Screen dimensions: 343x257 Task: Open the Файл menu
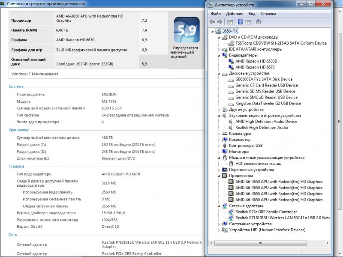point(216,14)
